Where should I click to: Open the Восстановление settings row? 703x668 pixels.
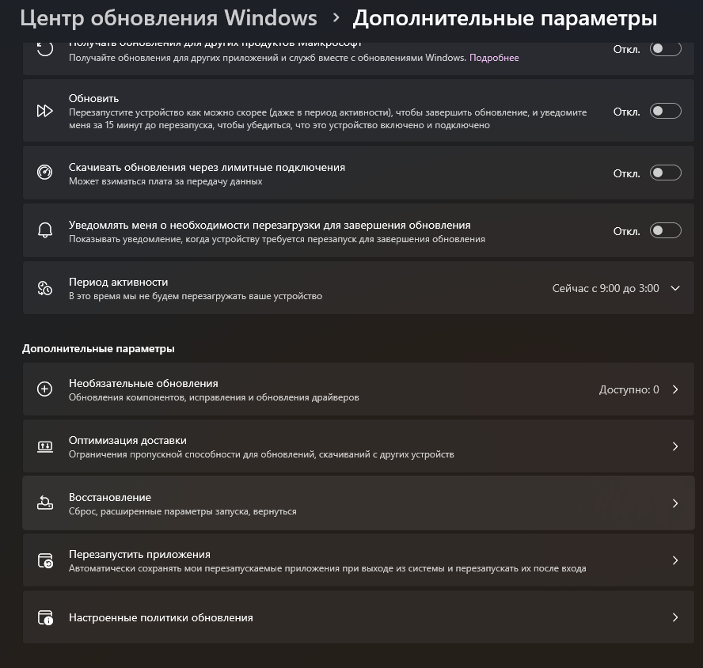(358, 503)
